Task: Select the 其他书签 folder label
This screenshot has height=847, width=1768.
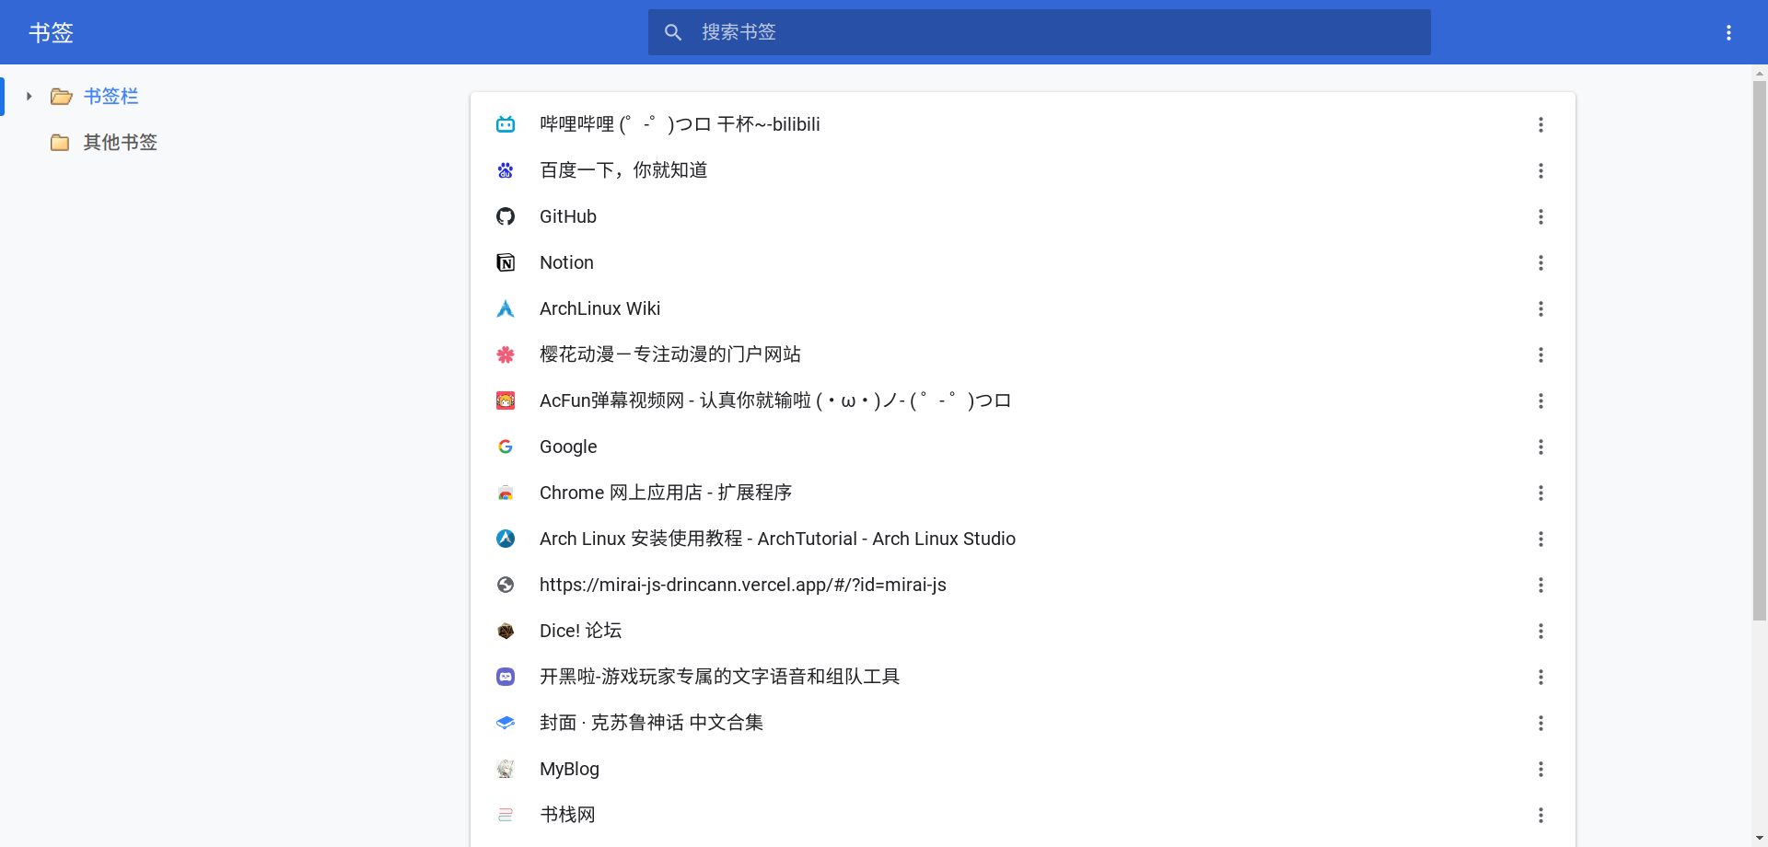Action: tap(120, 143)
